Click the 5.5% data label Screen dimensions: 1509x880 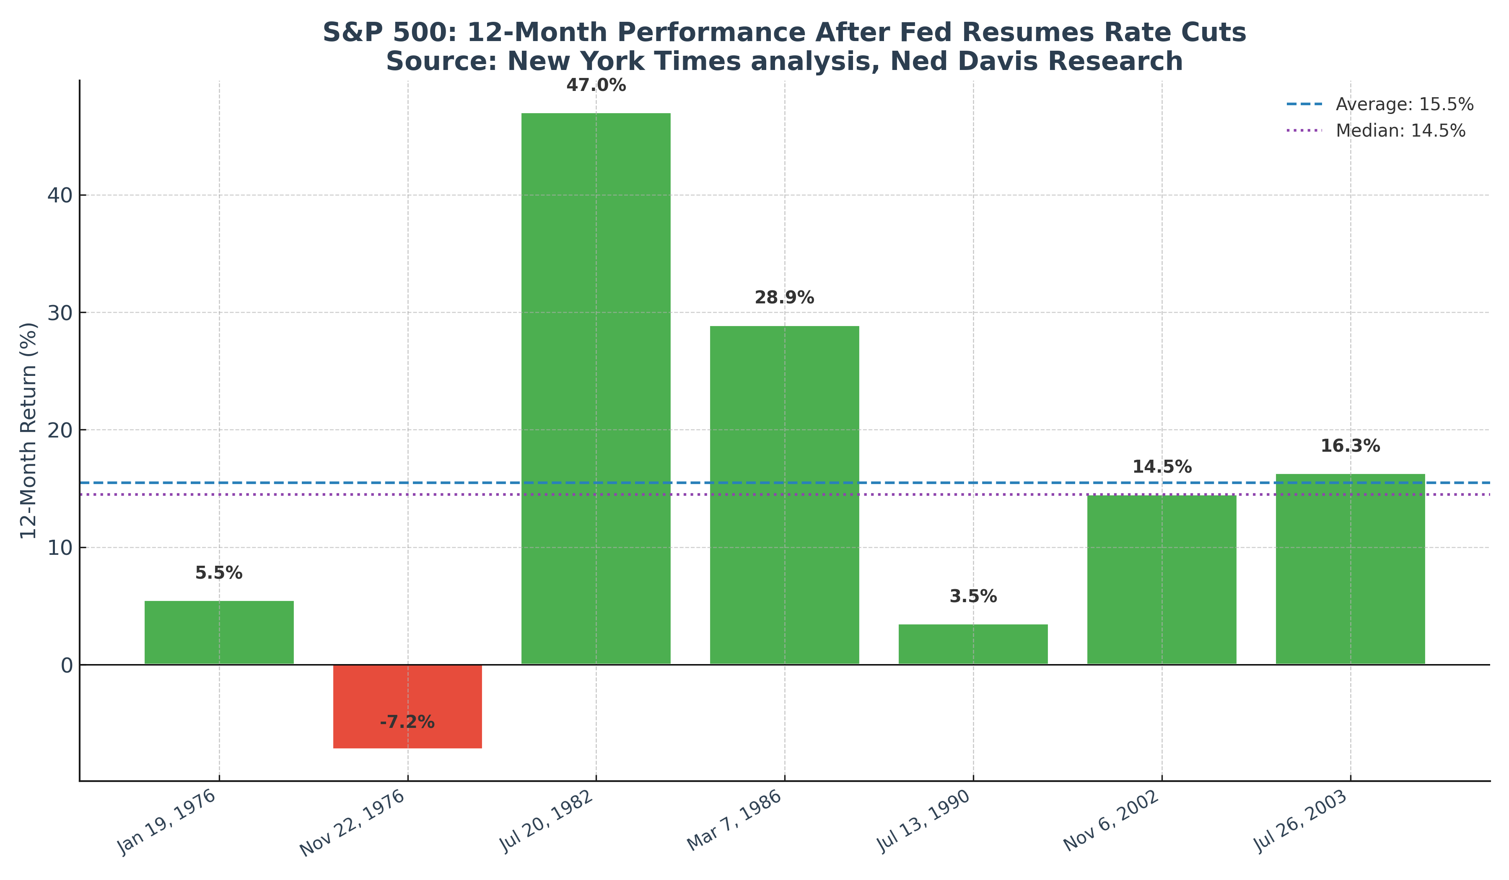(219, 574)
